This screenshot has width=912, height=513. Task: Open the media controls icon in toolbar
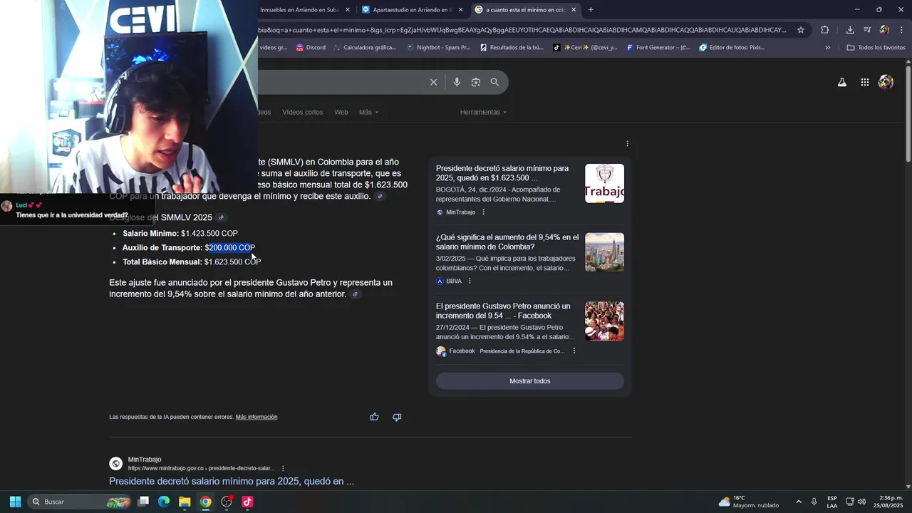pos(867,30)
